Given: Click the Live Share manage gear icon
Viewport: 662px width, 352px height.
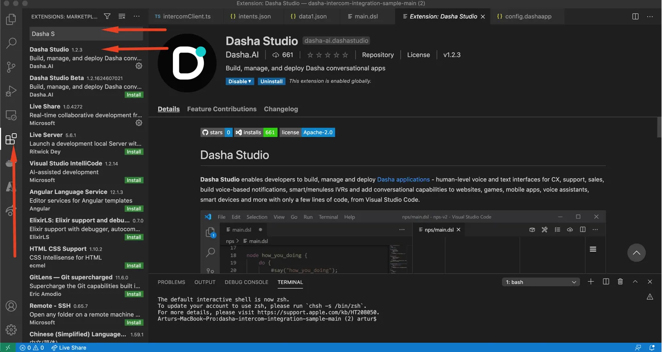Looking at the screenshot, I should [x=139, y=123].
